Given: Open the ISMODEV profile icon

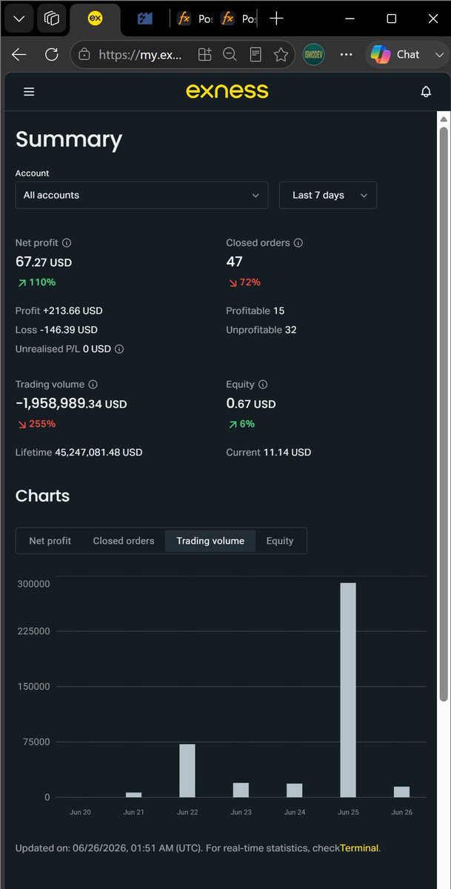Looking at the screenshot, I should click(x=314, y=54).
